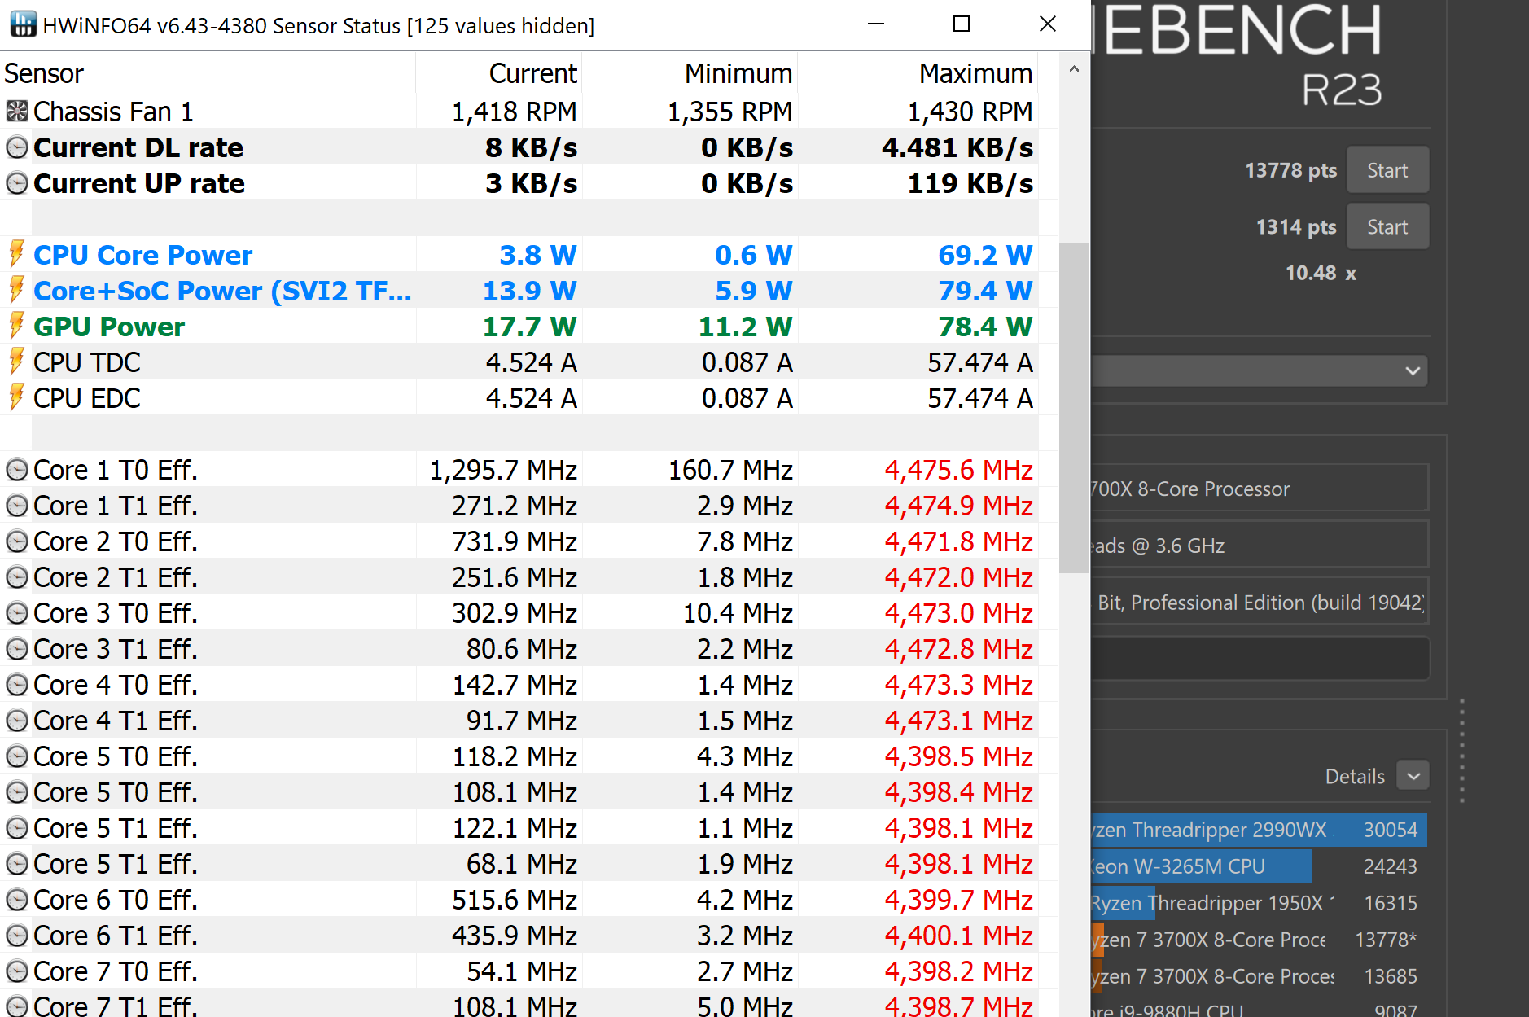Click the clock icon beside Core 2 T0 Eff.

tap(16, 541)
